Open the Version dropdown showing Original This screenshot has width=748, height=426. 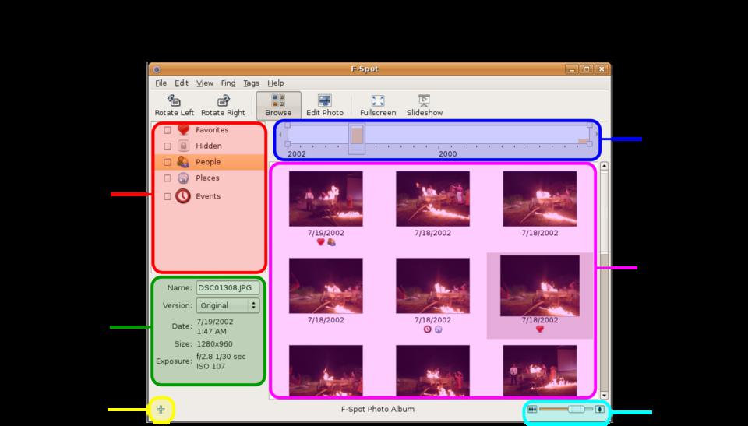pos(228,305)
